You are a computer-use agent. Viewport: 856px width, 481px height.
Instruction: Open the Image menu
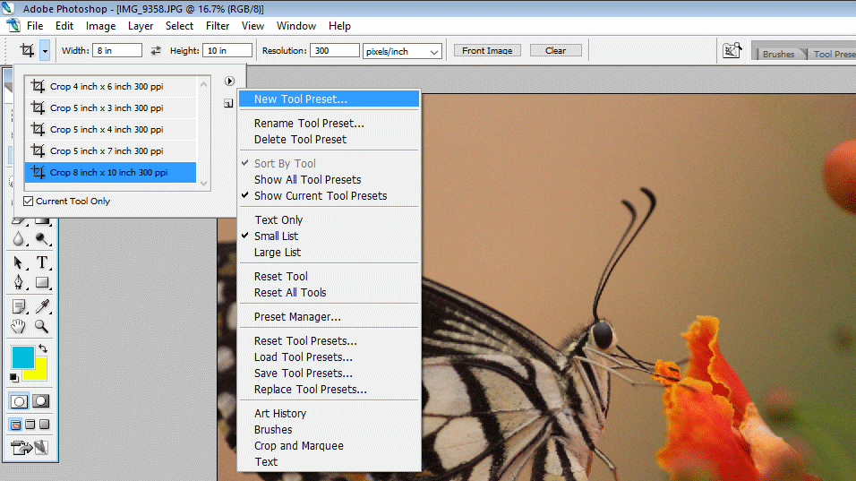click(x=100, y=26)
